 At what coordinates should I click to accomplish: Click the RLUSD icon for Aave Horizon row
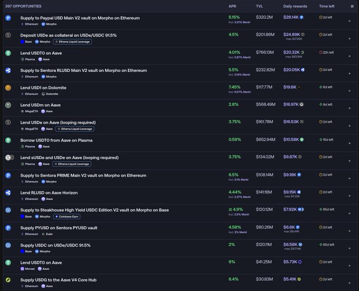8,193
